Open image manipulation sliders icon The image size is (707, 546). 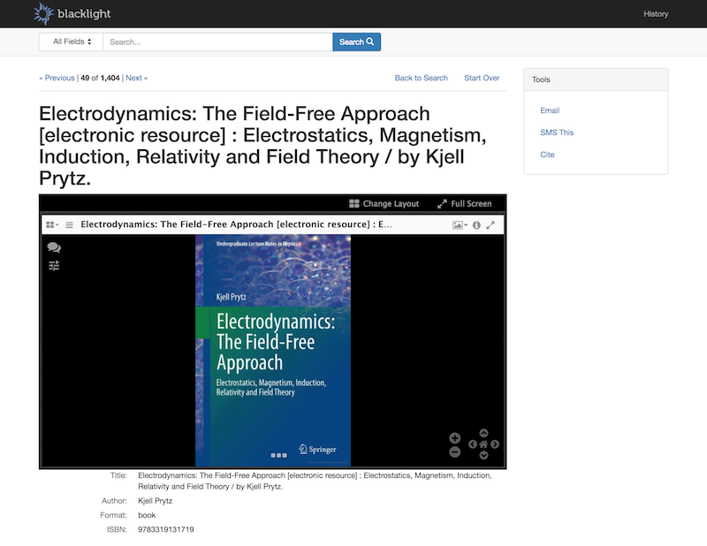click(x=54, y=266)
